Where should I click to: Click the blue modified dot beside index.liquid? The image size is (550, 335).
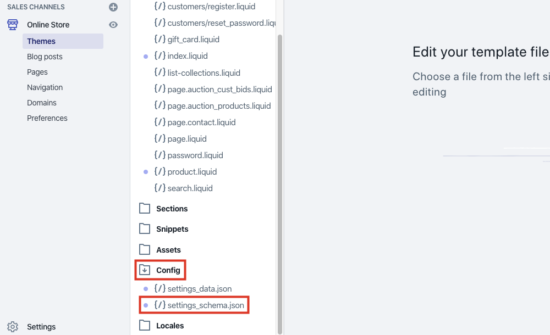click(x=145, y=56)
